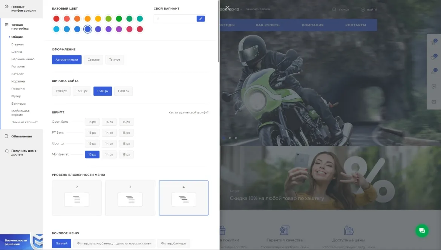This screenshot has width=441, height=250.
Task: Open the green live chat button
Action: (422, 231)
